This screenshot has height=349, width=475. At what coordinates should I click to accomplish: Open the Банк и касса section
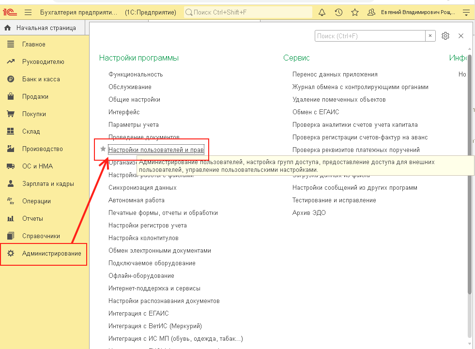tap(41, 79)
